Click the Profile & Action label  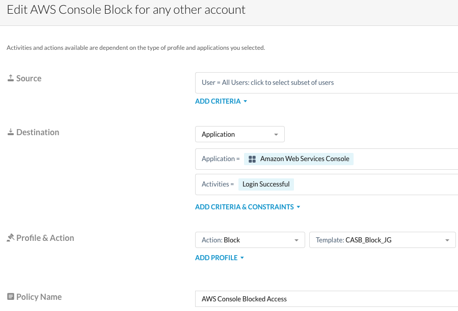coord(45,238)
